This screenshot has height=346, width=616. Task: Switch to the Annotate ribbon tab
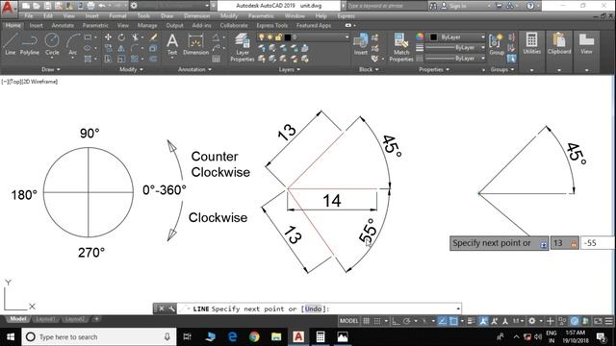tap(63, 26)
